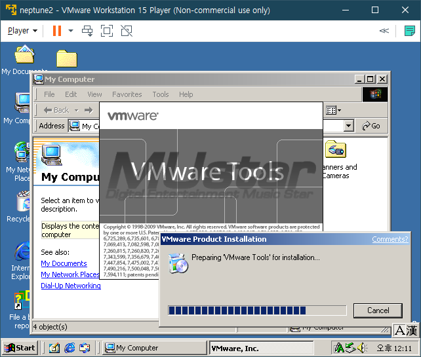Click the 'Preparing VMware Tools' message text
The width and height of the screenshot is (421, 357).
pyautogui.click(x=256, y=257)
